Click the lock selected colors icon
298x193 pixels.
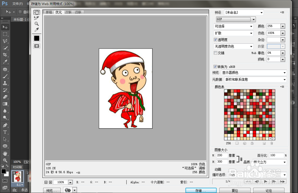[x=252, y=143]
